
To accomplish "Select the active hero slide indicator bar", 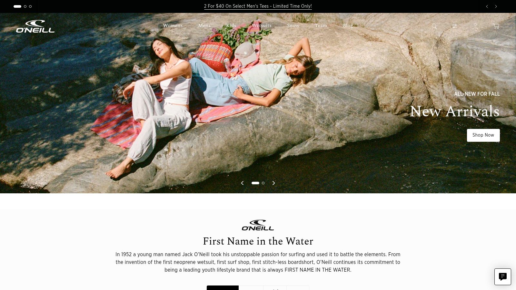I will click(x=255, y=183).
